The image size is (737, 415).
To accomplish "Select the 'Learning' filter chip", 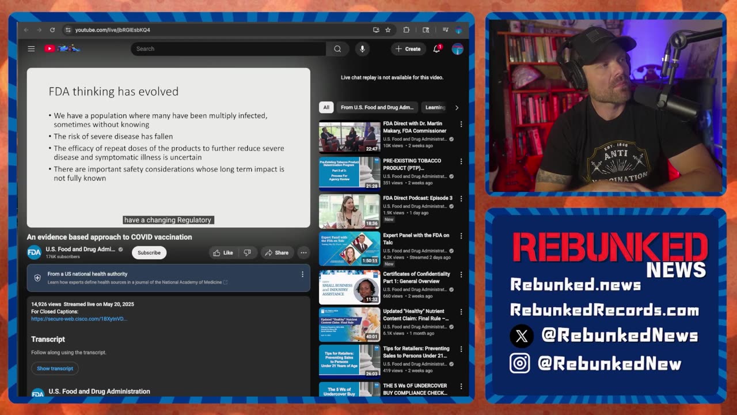I will (x=435, y=107).
